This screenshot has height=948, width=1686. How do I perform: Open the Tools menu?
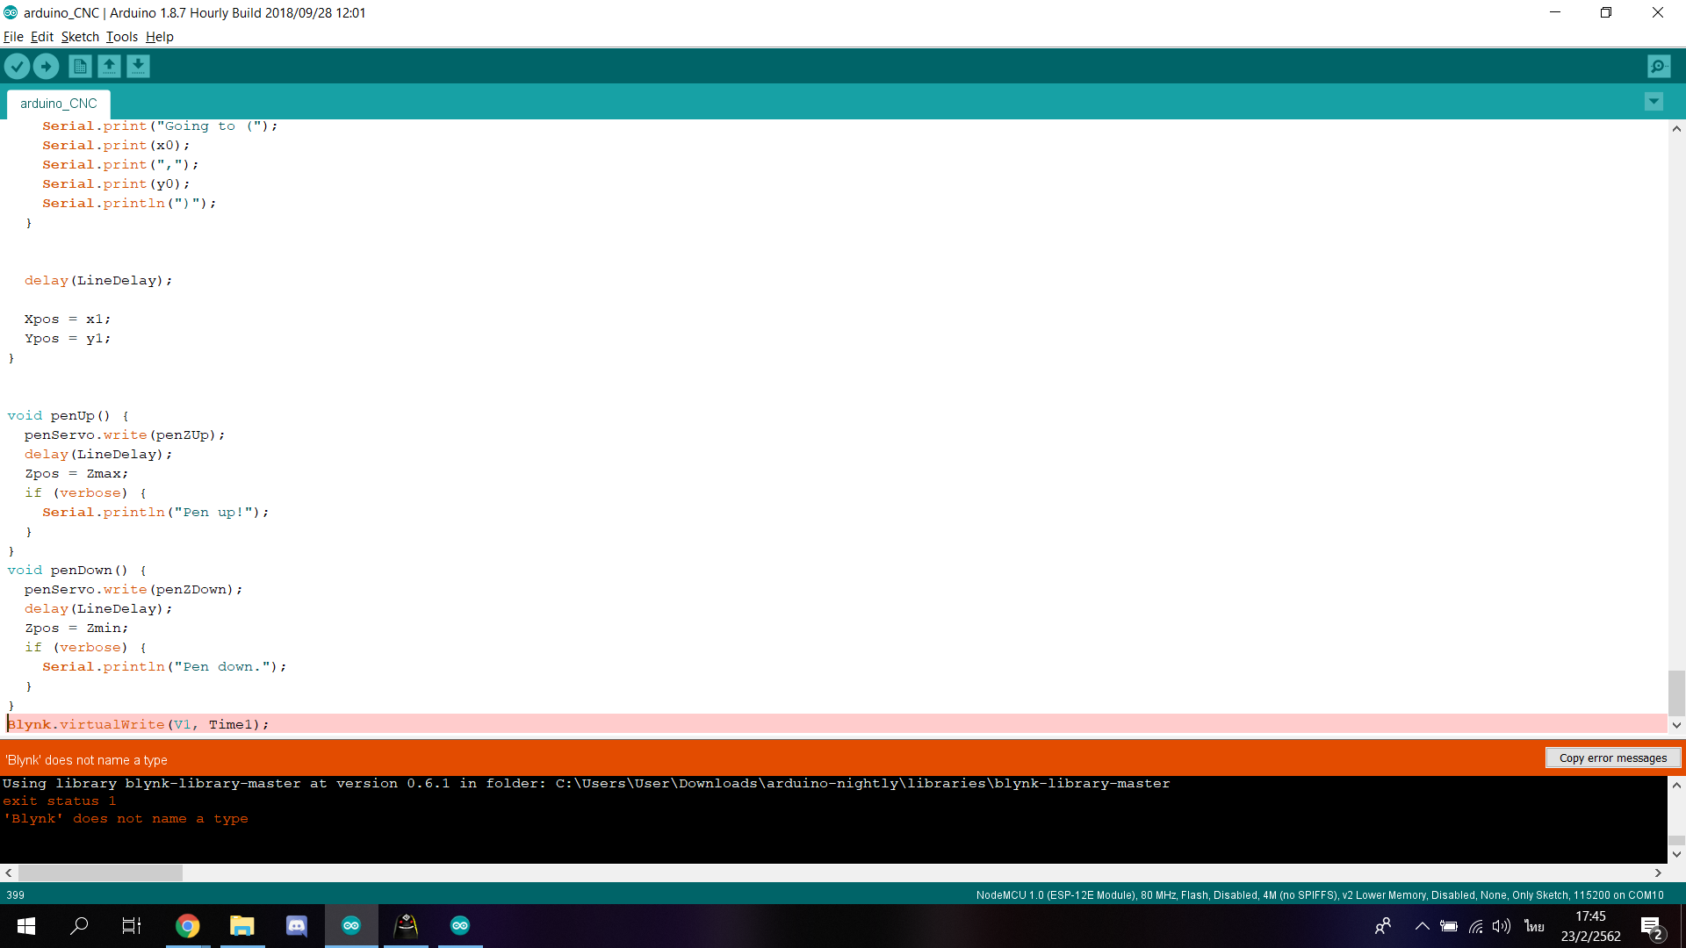(x=121, y=37)
